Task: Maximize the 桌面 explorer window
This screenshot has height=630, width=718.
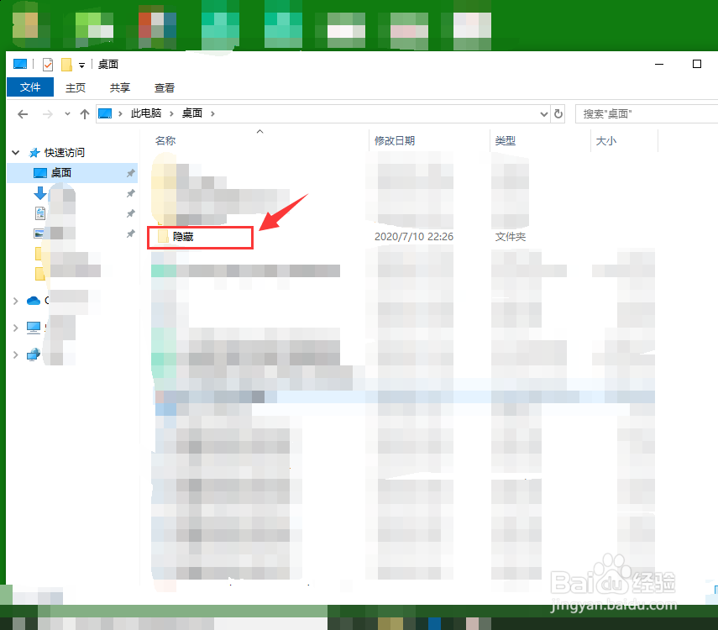Action: pos(697,64)
